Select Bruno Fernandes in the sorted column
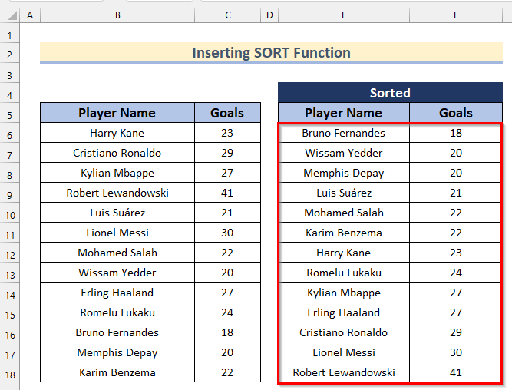The width and height of the screenshot is (512, 390). coord(343,133)
